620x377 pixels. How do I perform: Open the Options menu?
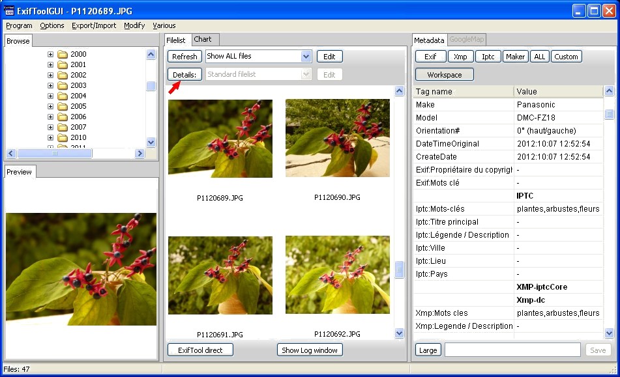[52, 25]
